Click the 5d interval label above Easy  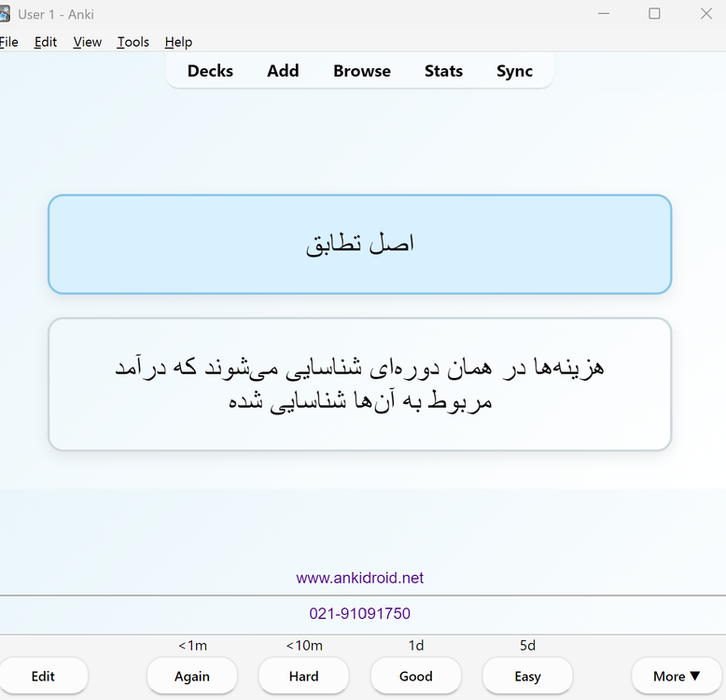coord(527,645)
